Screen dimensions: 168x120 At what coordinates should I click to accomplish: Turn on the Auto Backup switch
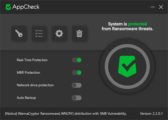pos(77,98)
